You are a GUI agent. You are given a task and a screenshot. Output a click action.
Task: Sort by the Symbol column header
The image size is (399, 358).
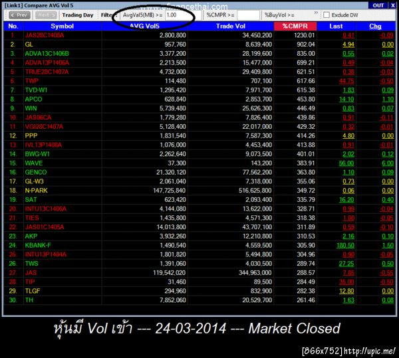[62, 26]
